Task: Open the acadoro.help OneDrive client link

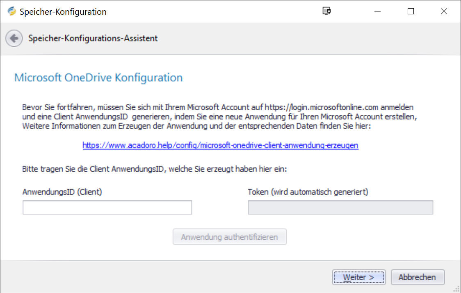Action: tap(220, 145)
